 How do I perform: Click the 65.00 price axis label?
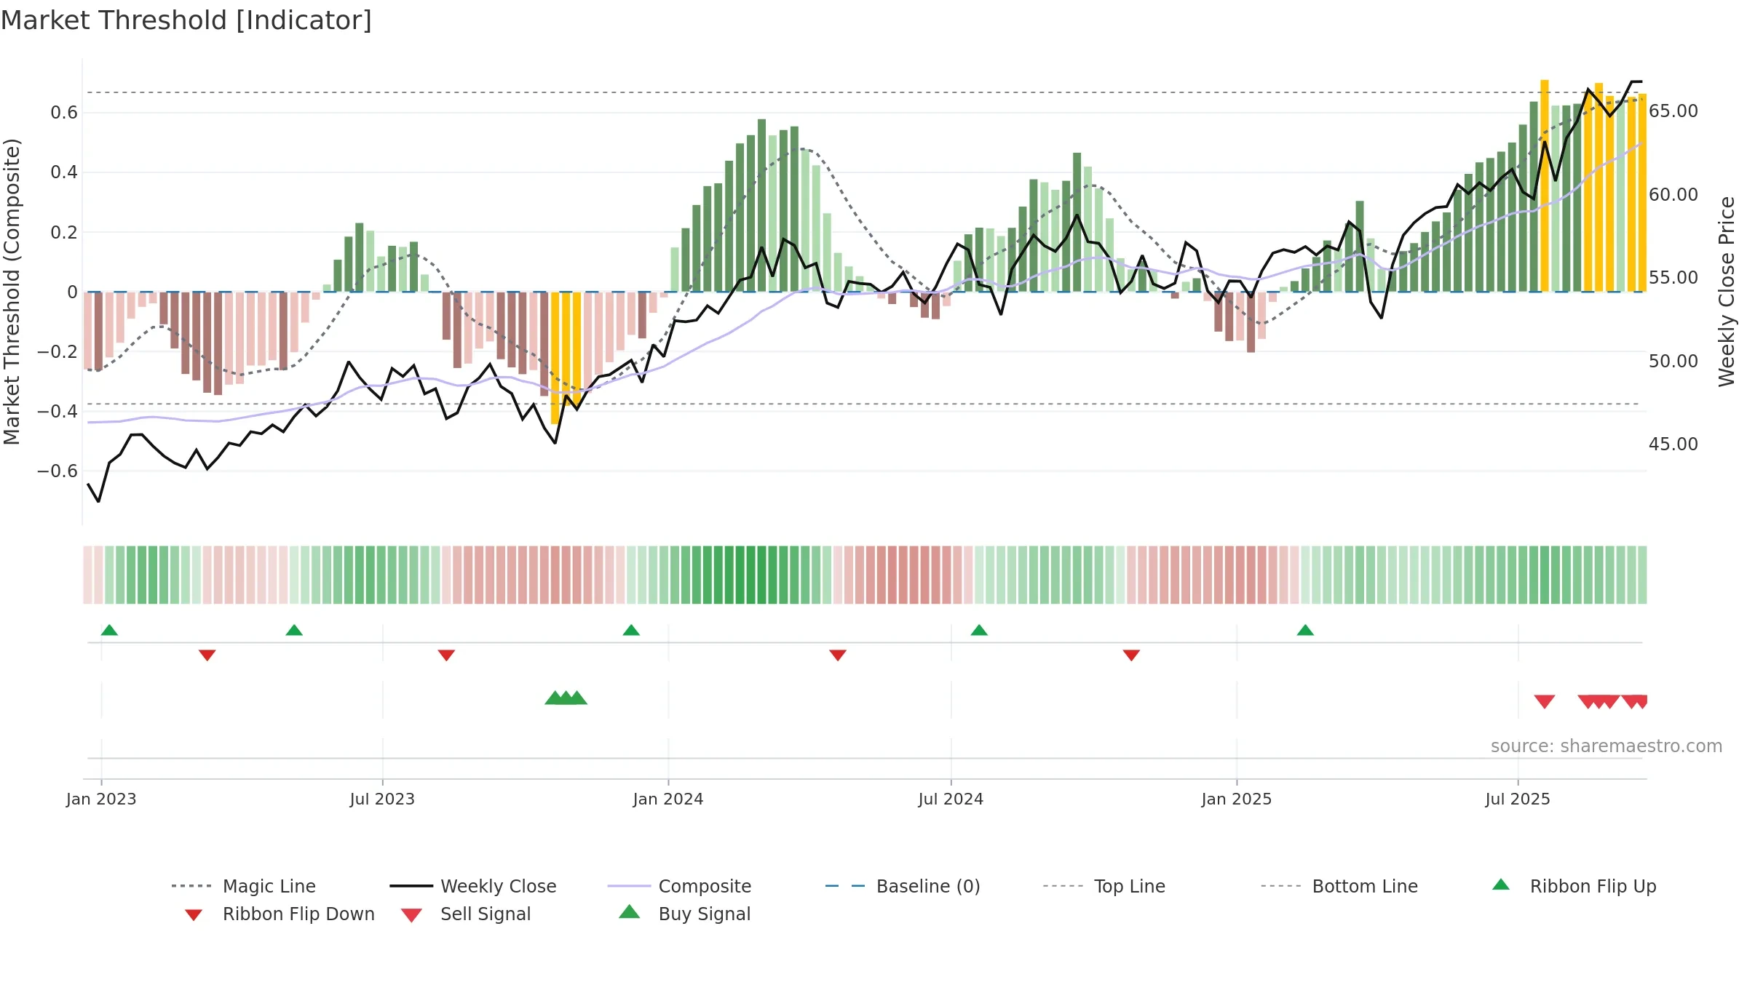pyautogui.click(x=1673, y=111)
